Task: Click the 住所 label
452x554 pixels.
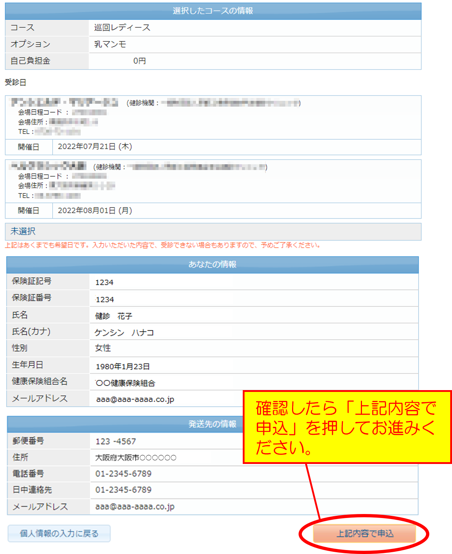Action: click(x=20, y=457)
